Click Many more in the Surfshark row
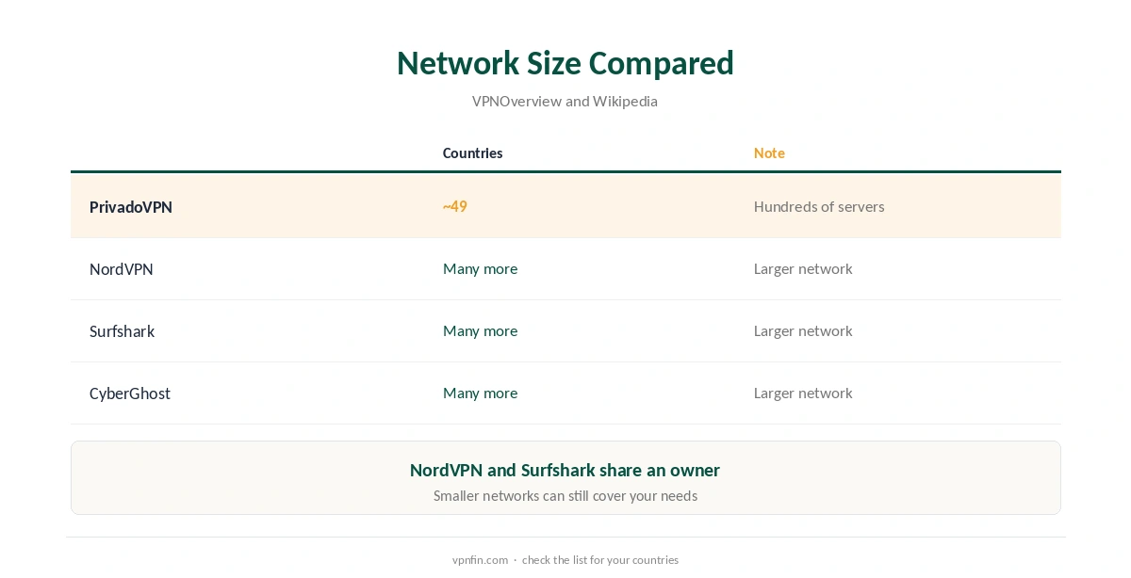This screenshot has height=578, width=1131. (480, 330)
